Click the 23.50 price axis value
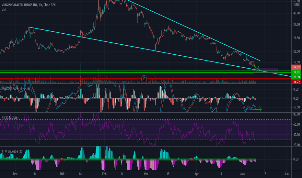 [x=296, y=51]
